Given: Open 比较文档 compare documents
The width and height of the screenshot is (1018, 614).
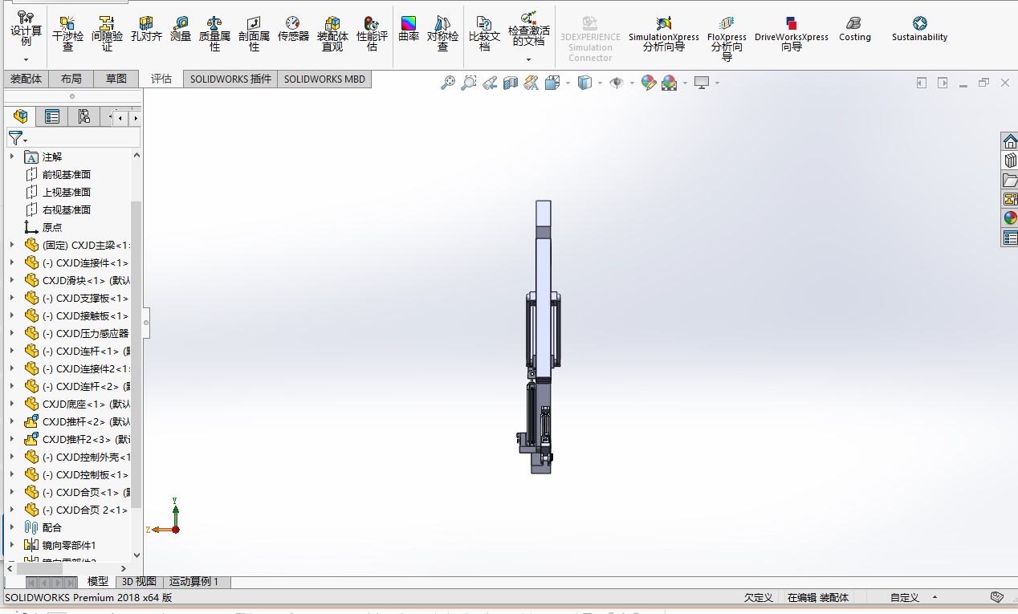Looking at the screenshot, I should (484, 33).
